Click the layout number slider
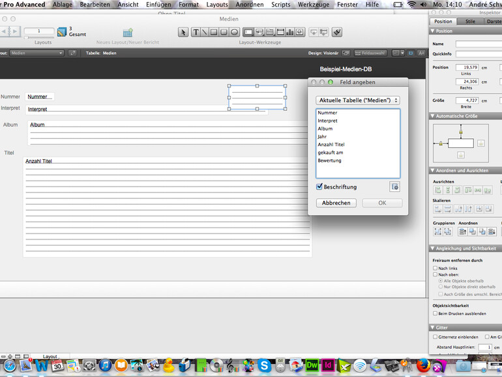Viewport: 502px width, 377px height. point(39,38)
